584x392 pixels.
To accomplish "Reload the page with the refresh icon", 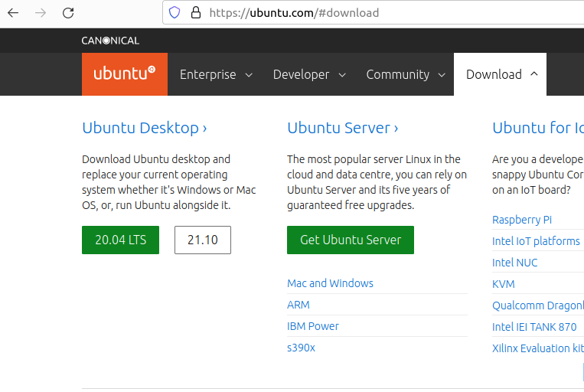I will click(68, 13).
